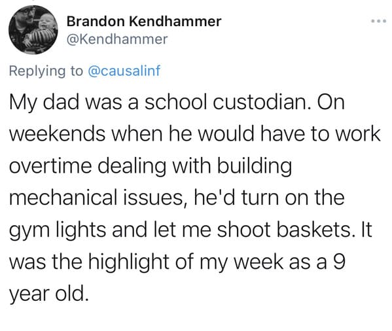Click the word "building" in the tweet
Screen dimensions: 392x331
point(255,167)
